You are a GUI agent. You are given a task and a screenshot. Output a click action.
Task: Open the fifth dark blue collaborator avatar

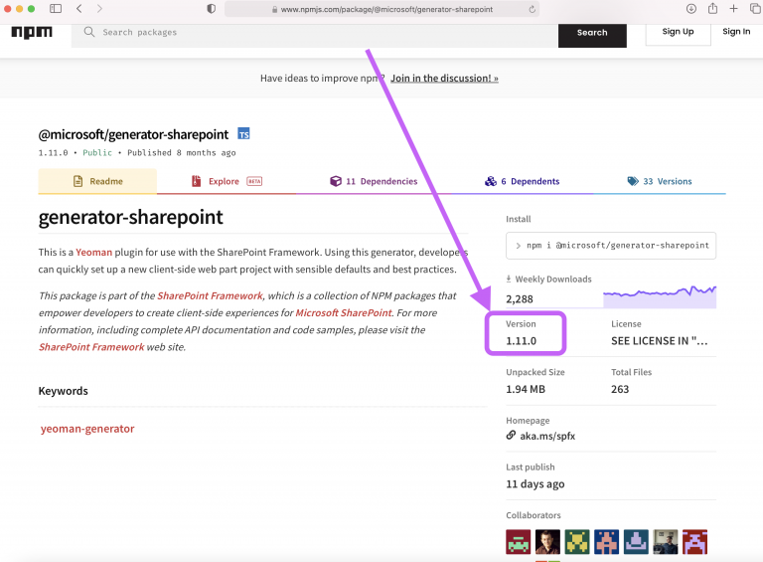coord(636,541)
